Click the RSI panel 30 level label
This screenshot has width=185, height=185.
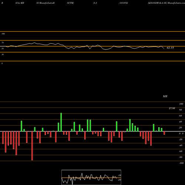click(x=3, y=54)
